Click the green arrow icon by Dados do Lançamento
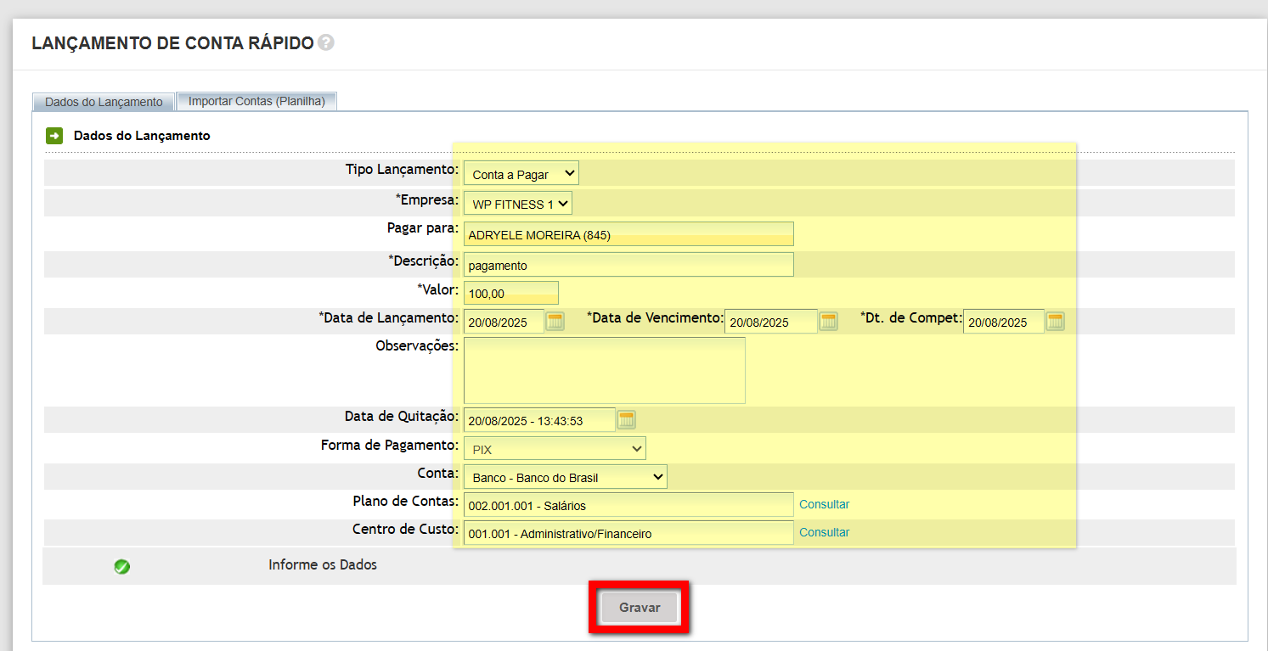This screenshot has width=1268, height=651. point(54,136)
